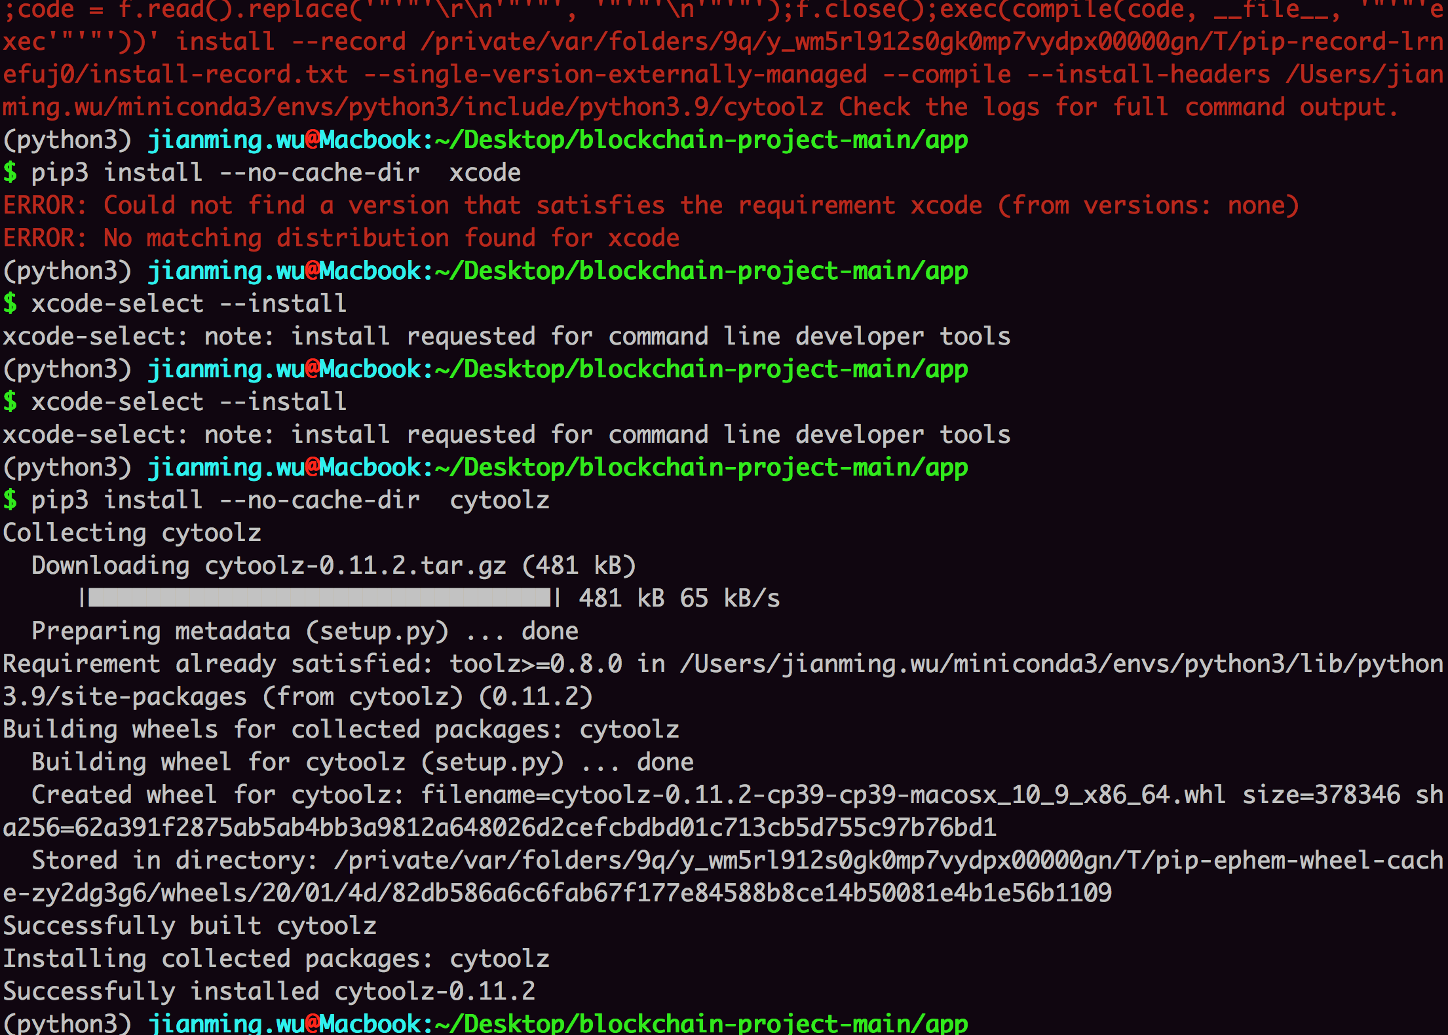Click the 'pip3 install --no-cache-dir cytoolz' command
1448x1035 pixels.
pyautogui.click(x=290, y=500)
